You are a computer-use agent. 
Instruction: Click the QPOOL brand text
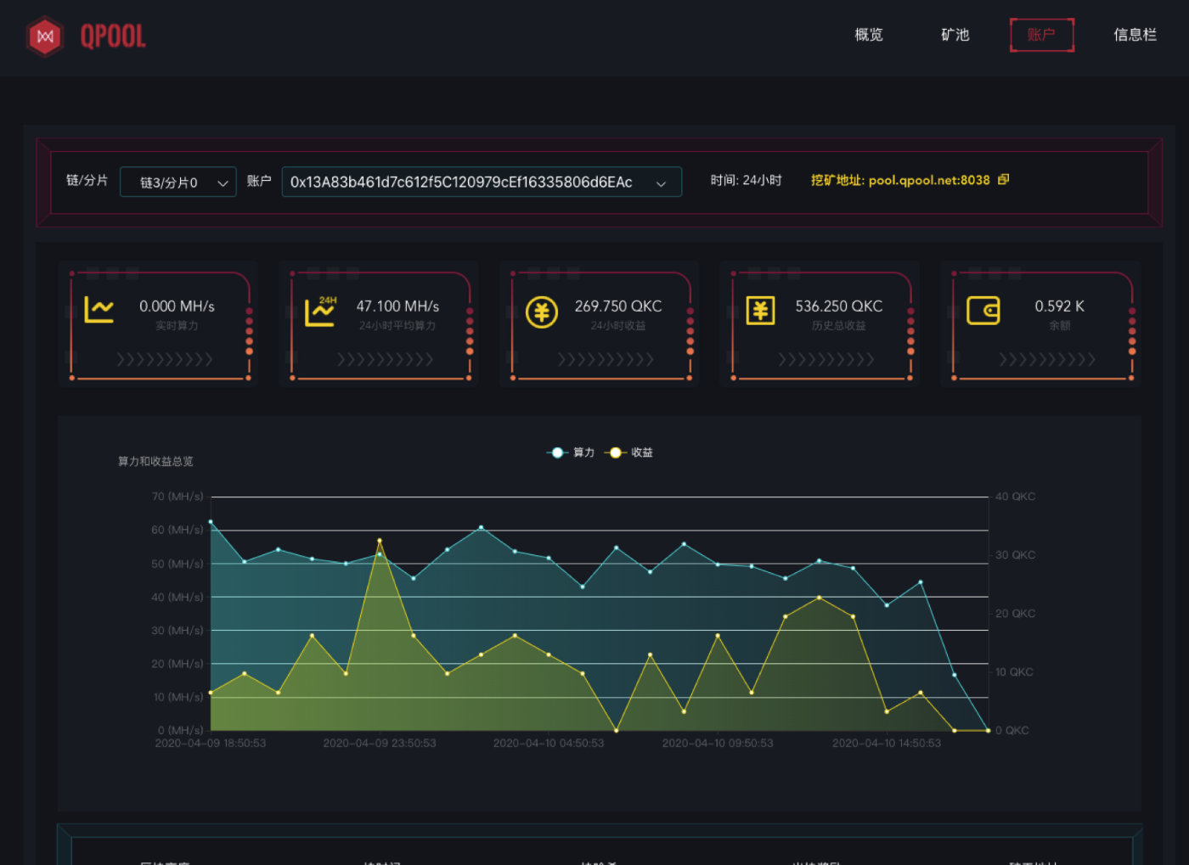pyautogui.click(x=113, y=37)
